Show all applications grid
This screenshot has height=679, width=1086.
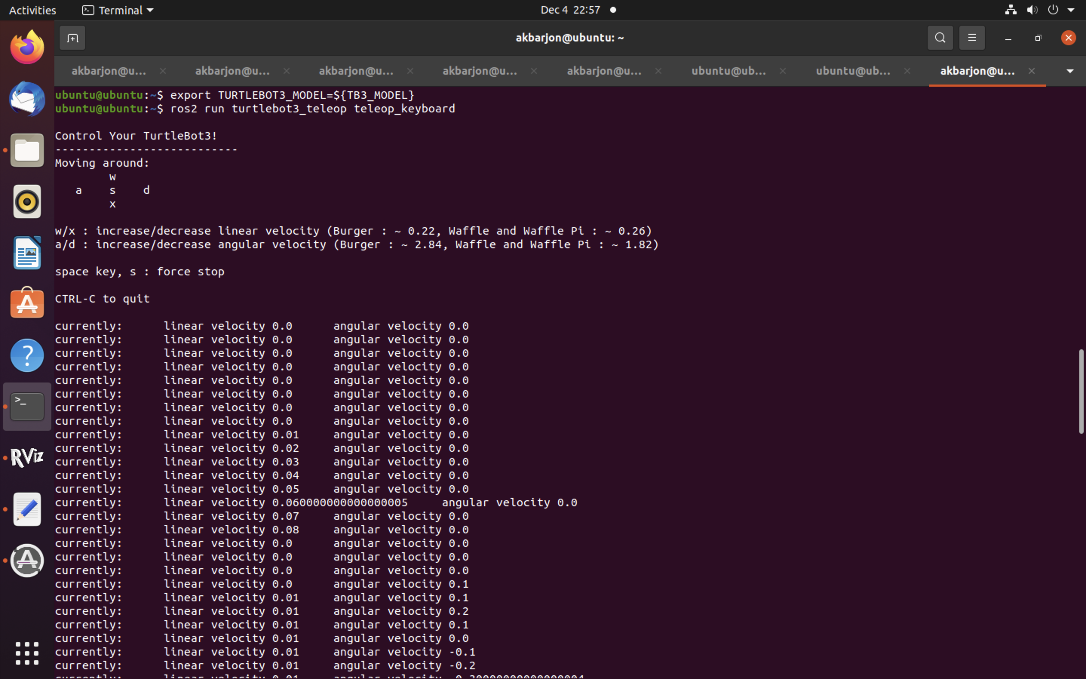(x=27, y=653)
